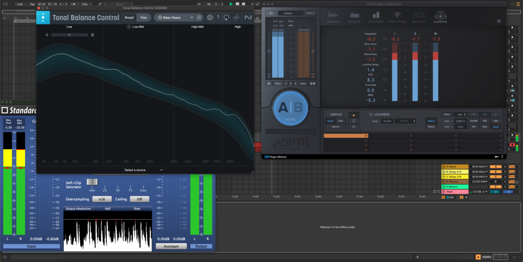Click the Ceiling Off button
The height and width of the screenshot is (262, 523).
pyautogui.click(x=139, y=199)
